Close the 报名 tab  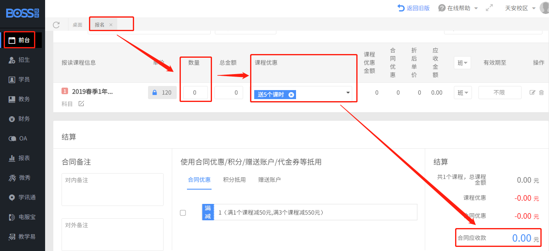[111, 25]
